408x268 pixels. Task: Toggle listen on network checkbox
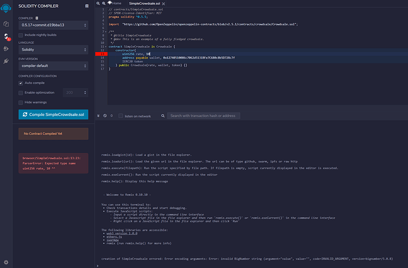121,115
